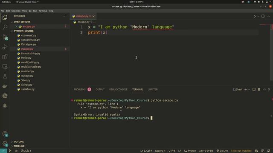Collapse the Open Editors section
Viewport: 273px width, 153px height.
click(x=22, y=22)
